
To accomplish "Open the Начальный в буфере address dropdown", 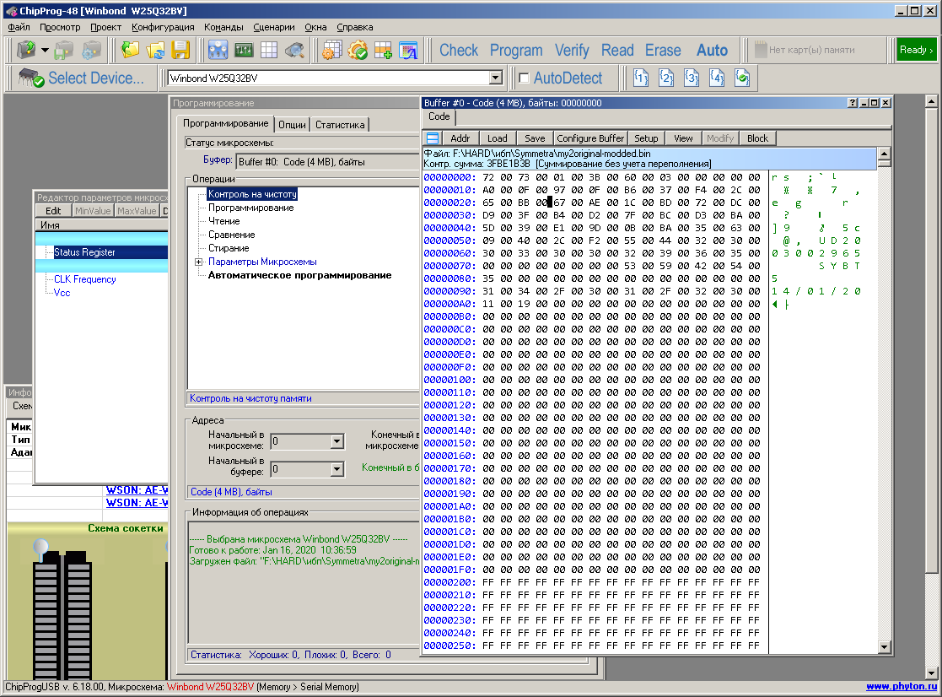I will point(336,469).
